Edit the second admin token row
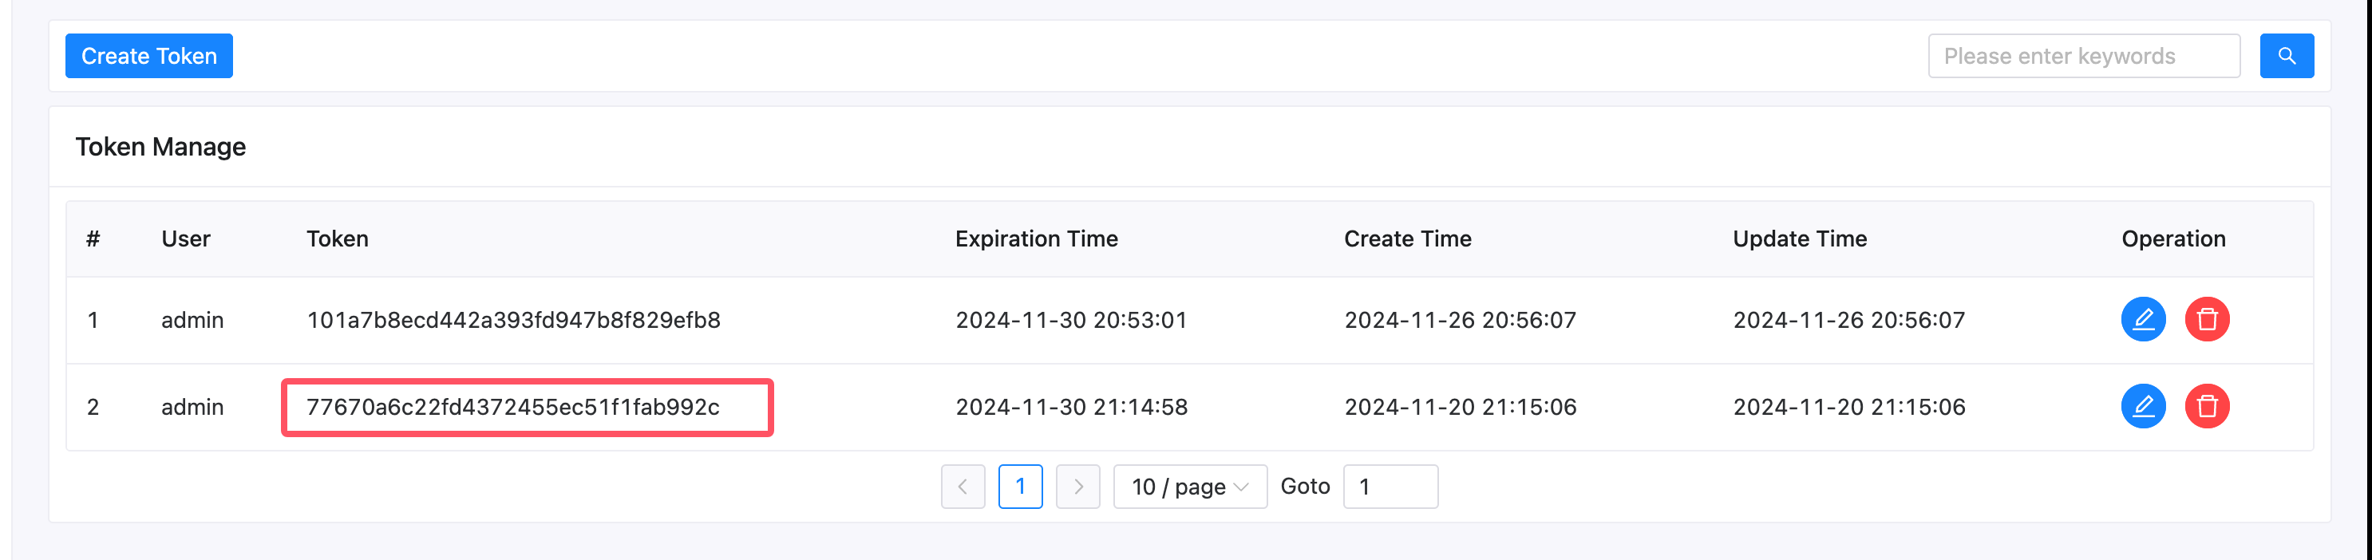Screen dimensions: 2372x560 click(2143, 406)
